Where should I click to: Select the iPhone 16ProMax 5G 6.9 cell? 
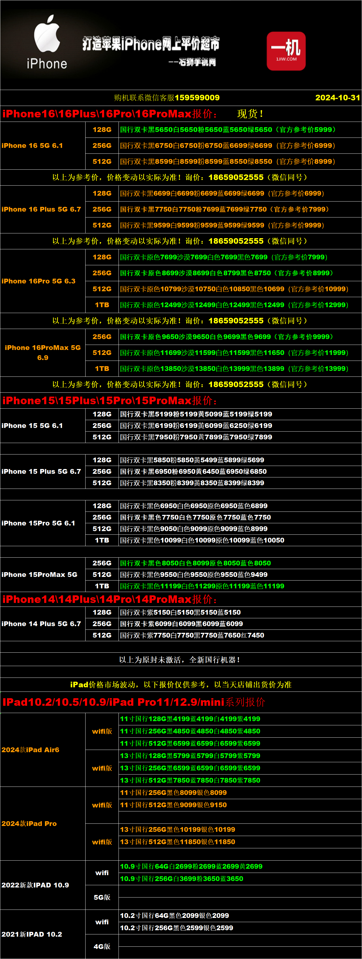click(x=43, y=352)
